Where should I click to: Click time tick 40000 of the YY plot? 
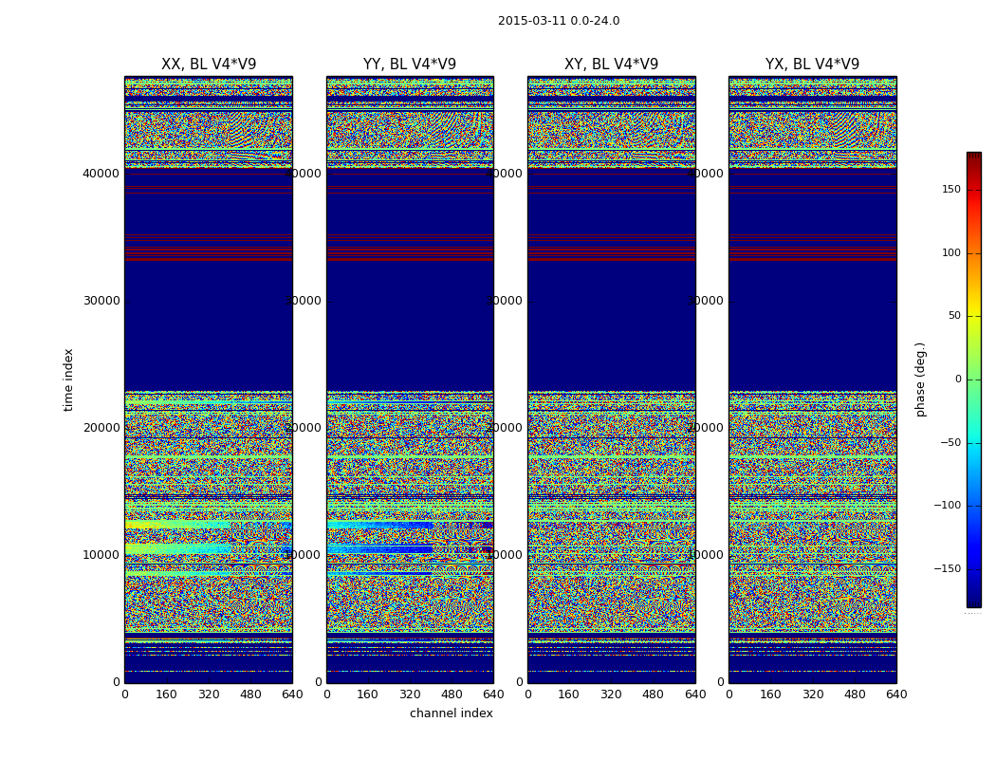[x=303, y=174]
